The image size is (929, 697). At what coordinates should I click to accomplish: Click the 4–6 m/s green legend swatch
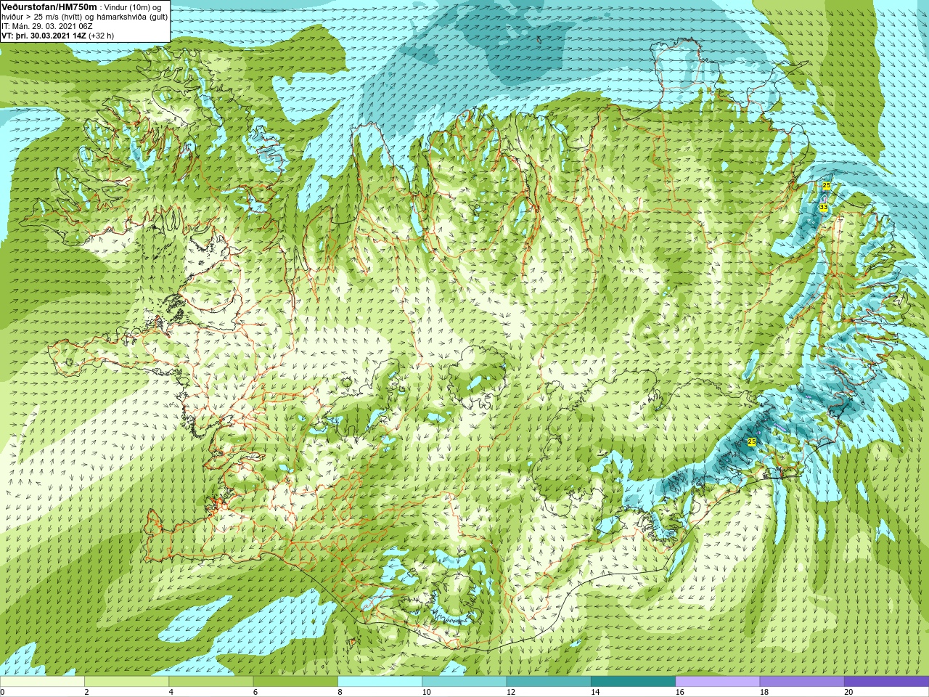[x=210, y=682]
